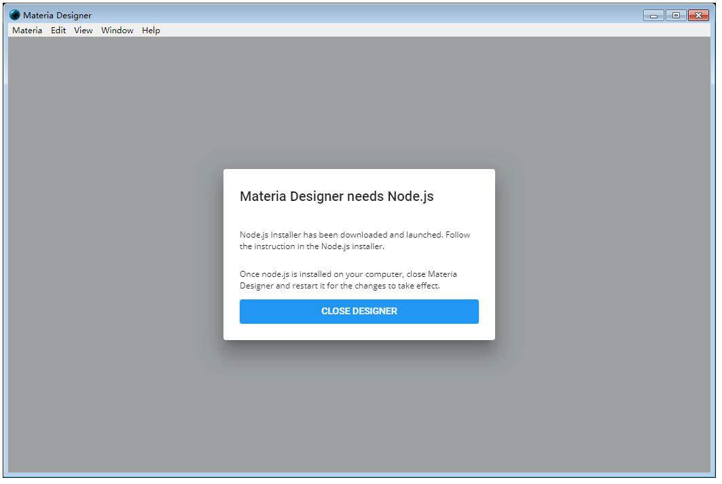Open the Materia menu
The width and height of the screenshot is (722, 484).
click(x=26, y=30)
